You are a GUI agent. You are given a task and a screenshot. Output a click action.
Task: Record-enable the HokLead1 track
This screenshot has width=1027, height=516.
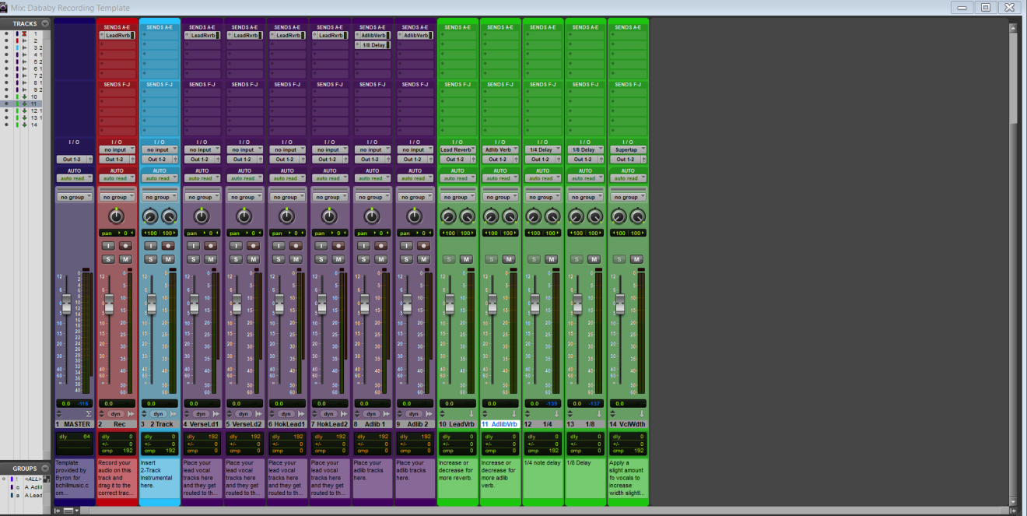point(296,246)
